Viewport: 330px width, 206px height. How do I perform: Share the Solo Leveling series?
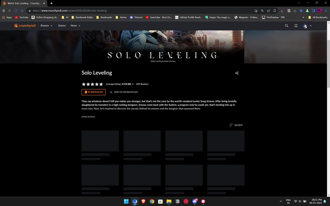pos(237,73)
